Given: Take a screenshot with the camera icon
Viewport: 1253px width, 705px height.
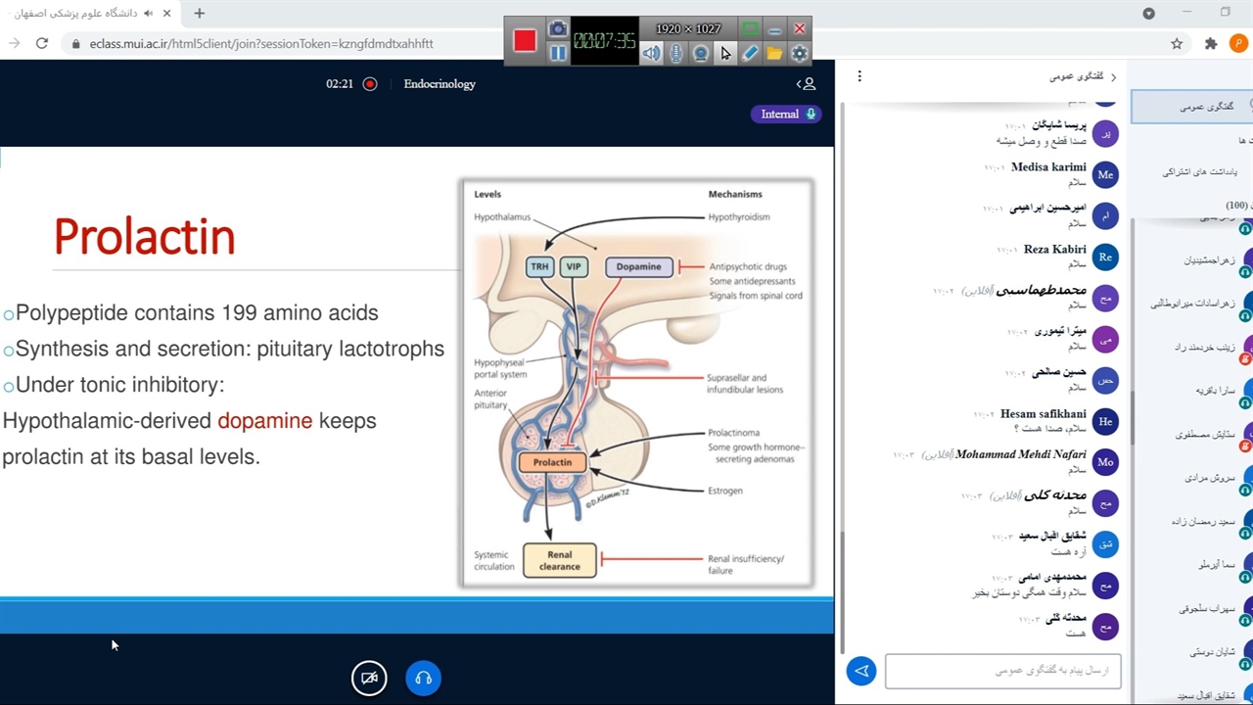Looking at the screenshot, I should pyautogui.click(x=557, y=29).
